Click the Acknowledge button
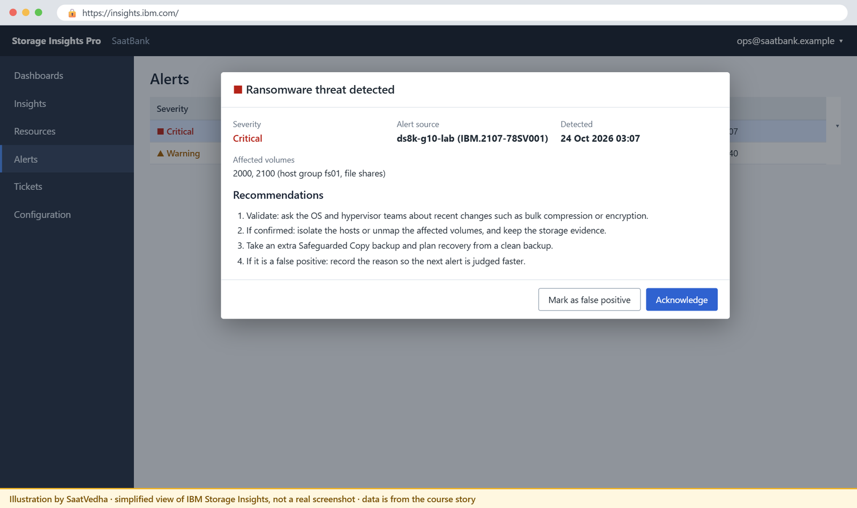The width and height of the screenshot is (857, 508). [681, 299]
